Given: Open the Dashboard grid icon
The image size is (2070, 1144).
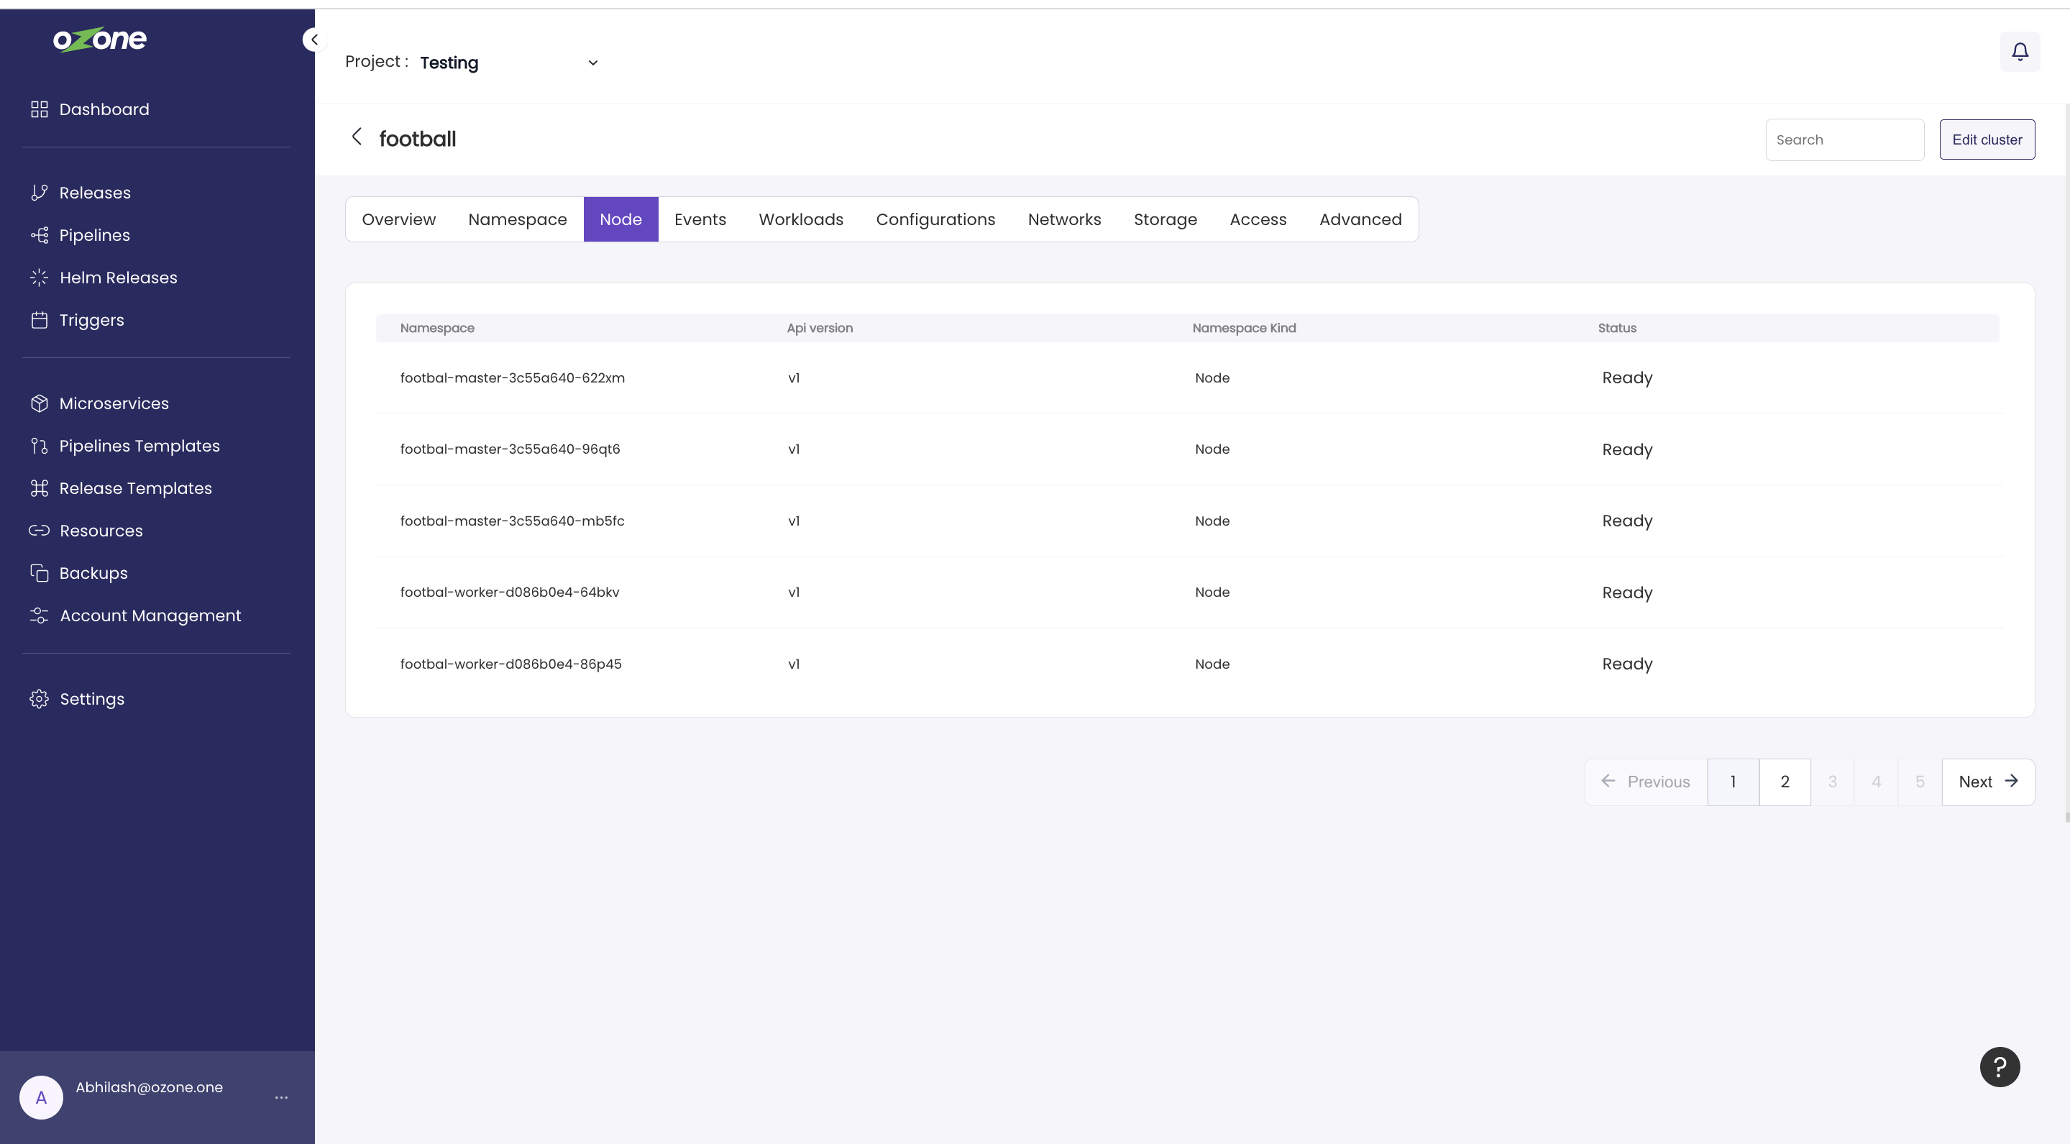Looking at the screenshot, I should tap(40, 109).
